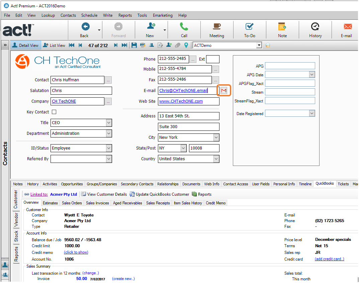Go to previous contact record
This screenshot has height=283, width=359.
point(80,45)
